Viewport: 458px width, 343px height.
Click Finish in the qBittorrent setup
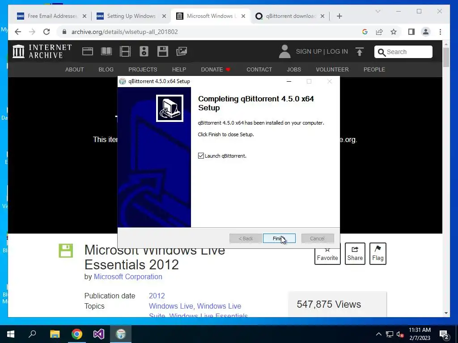(279, 238)
